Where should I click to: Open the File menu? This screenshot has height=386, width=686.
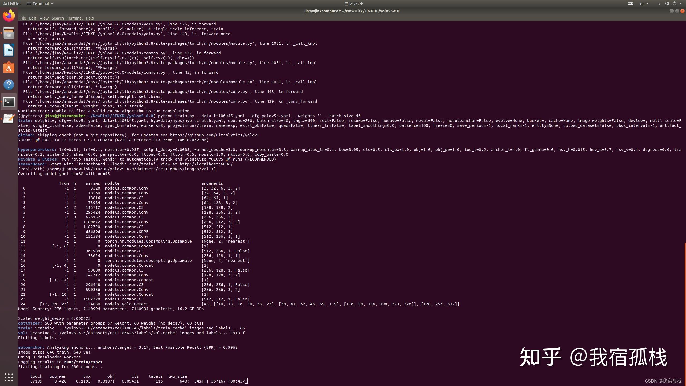pyautogui.click(x=23, y=18)
